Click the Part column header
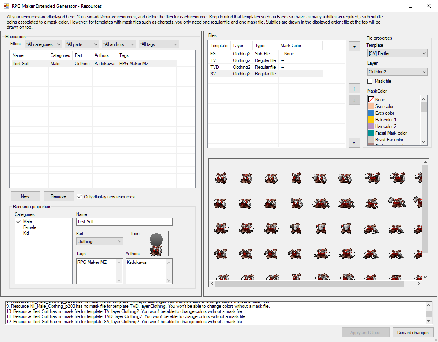Viewport: 438px width, 342px height. point(82,55)
